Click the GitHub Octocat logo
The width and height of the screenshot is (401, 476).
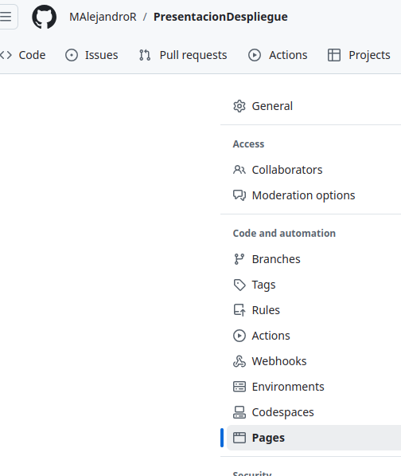click(45, 17)
